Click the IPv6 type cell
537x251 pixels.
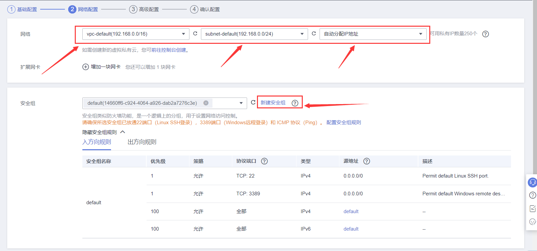point(306,229)
